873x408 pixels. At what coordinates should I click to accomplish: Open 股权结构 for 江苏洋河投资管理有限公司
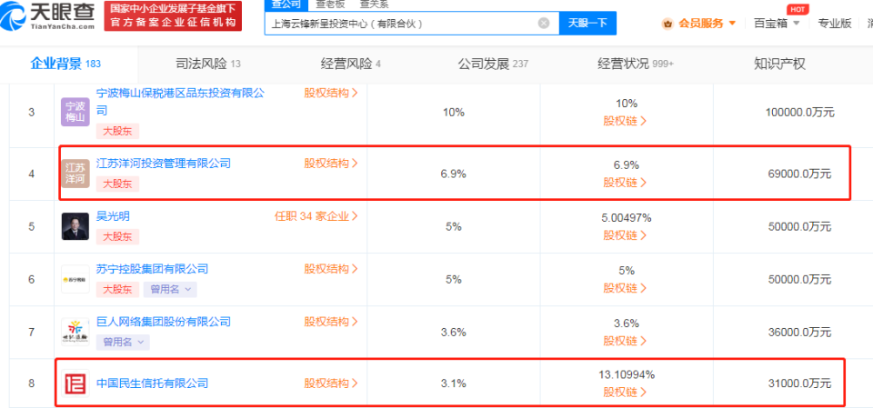[x=330, y=164]
